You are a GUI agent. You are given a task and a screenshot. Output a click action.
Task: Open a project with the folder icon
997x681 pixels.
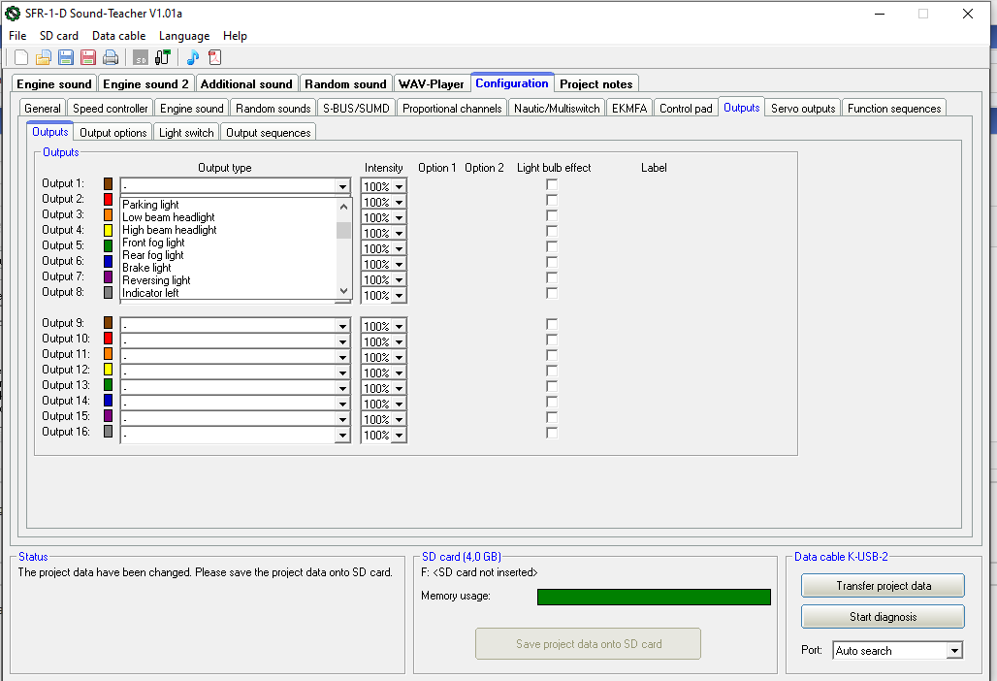tap(44, 58)
